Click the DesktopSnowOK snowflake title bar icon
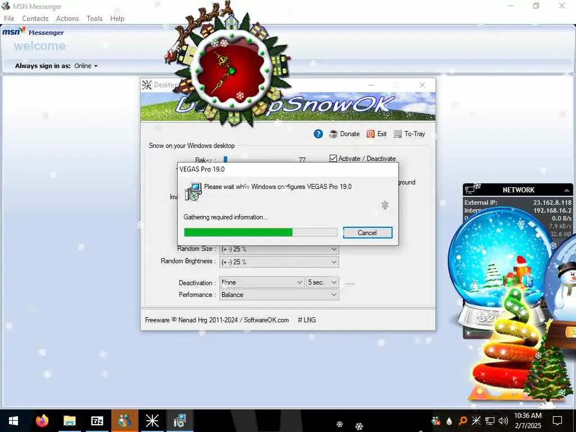Viewport: 576px width, 432px height. [147, 85]
